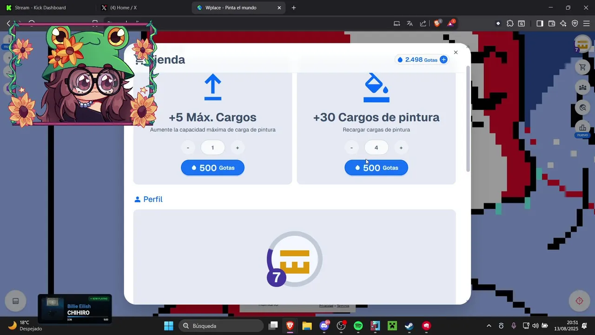
Task: Open the volume tray control
Action: click(535, 326)
